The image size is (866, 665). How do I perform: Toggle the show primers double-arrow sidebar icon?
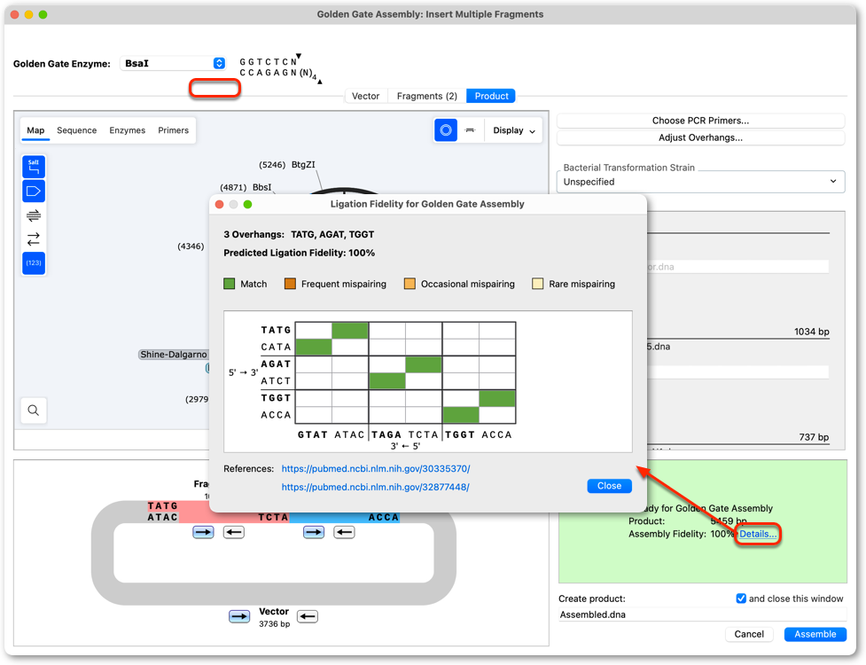click(x=34, y=215)
